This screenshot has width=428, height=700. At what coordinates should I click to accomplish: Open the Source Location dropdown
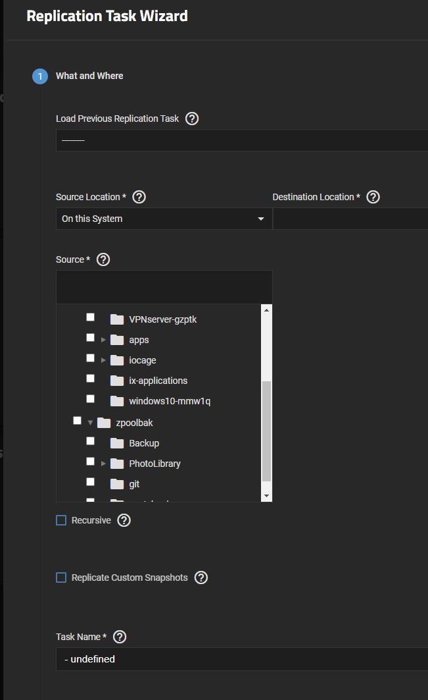(x=164, y=219)
